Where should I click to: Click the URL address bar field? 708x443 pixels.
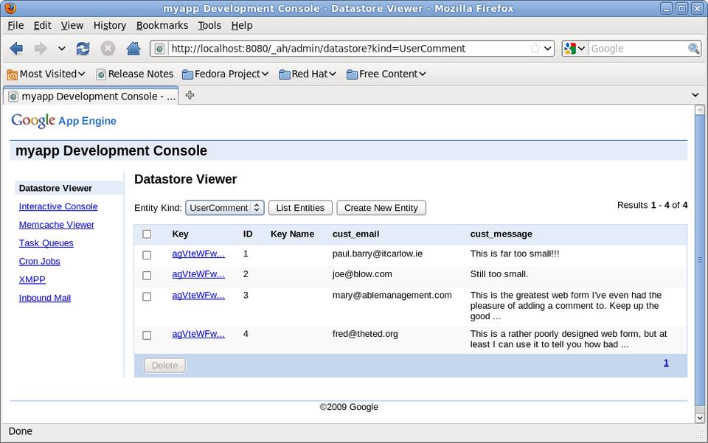[x=347, y=49]
